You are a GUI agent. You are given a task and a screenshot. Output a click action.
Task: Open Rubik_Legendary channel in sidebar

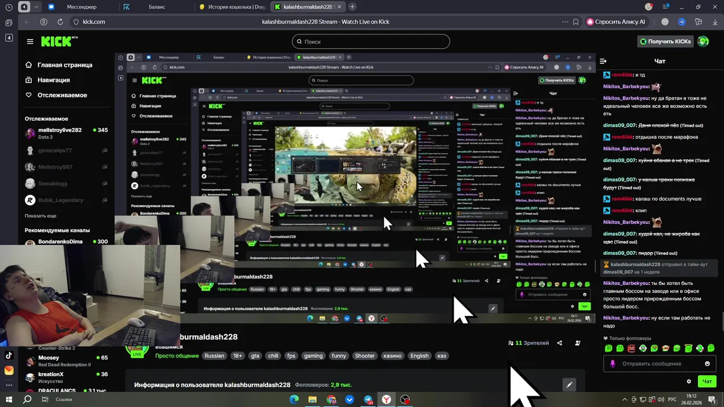click(x=66, y=200)
